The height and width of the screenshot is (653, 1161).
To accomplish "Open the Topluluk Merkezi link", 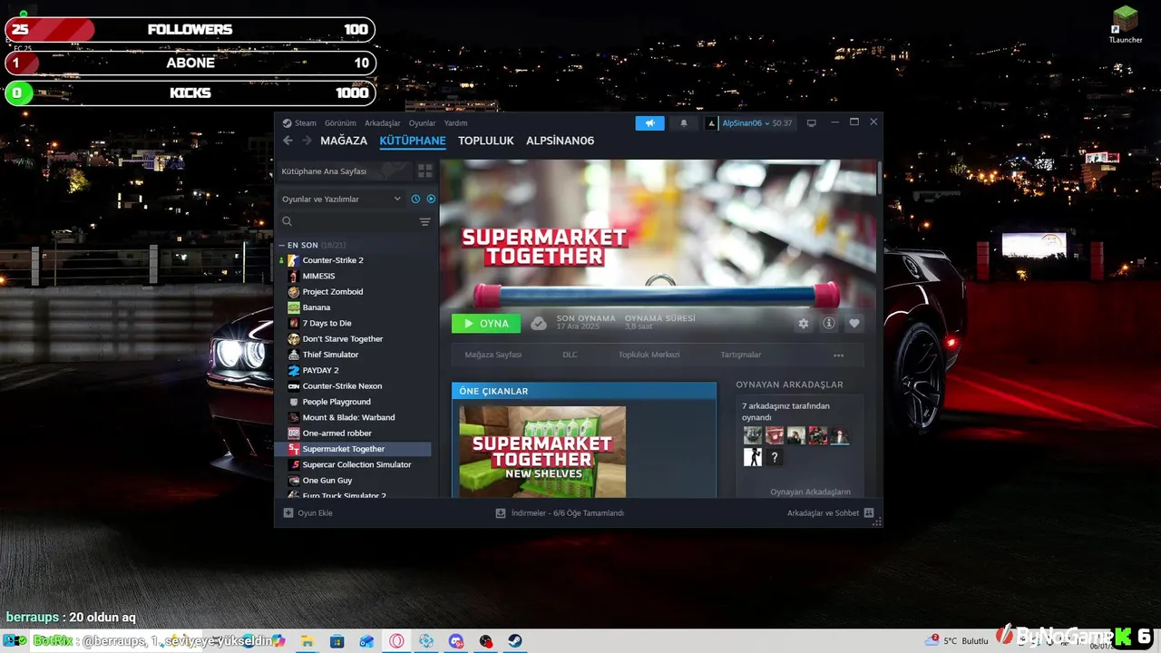I will [649, 355].
